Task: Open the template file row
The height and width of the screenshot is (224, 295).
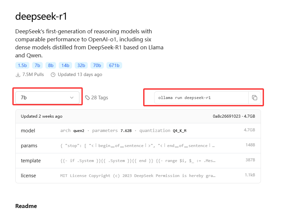Action: click(x=138, y=161)
